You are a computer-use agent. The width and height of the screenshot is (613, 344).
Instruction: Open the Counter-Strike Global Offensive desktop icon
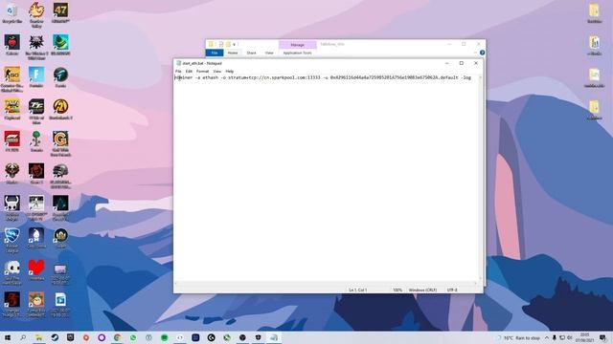12,78
